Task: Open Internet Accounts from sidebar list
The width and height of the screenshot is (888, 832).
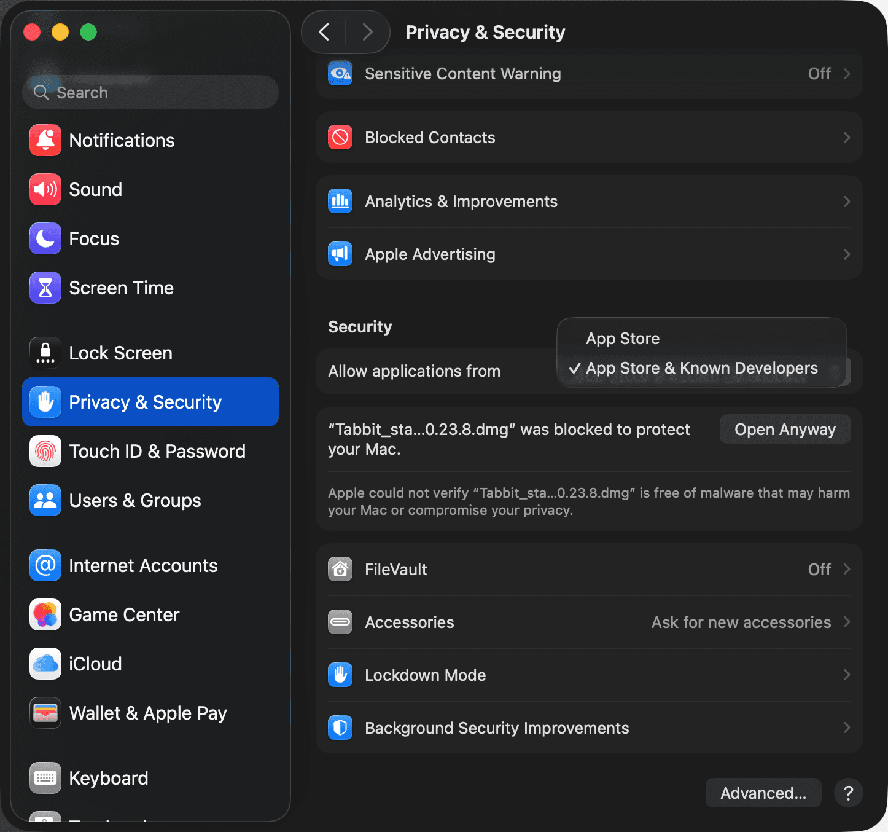Action: [x=150, y=565]
